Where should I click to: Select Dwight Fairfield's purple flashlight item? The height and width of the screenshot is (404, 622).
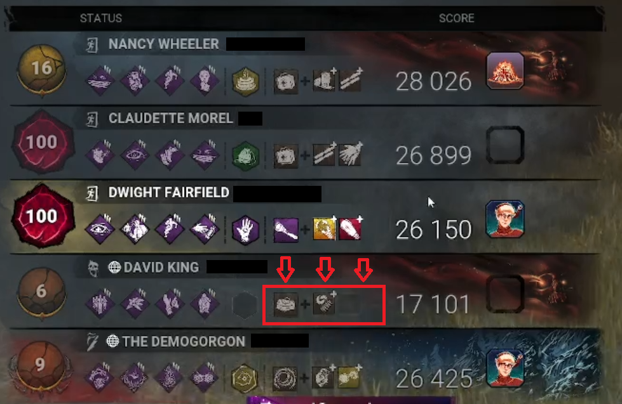coord(286,230)
